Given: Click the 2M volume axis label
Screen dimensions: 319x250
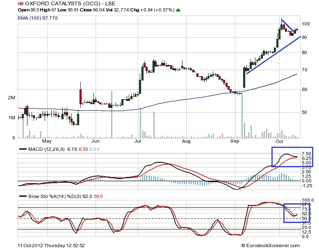Looking at the screenshot, I should point(11,98).
